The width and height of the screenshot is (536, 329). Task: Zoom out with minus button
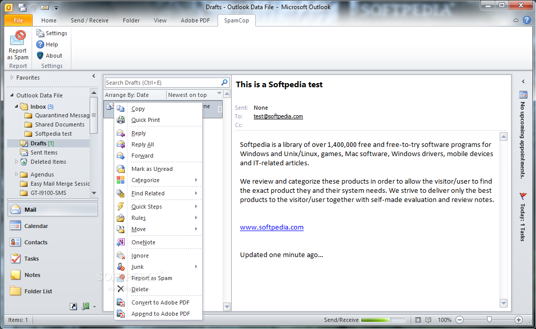[460, 320]
